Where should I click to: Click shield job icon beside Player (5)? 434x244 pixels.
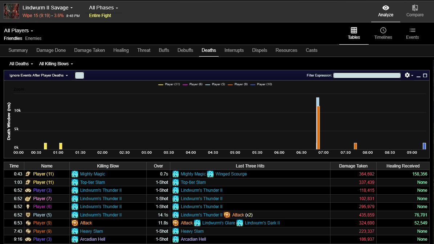pos(28,215)
